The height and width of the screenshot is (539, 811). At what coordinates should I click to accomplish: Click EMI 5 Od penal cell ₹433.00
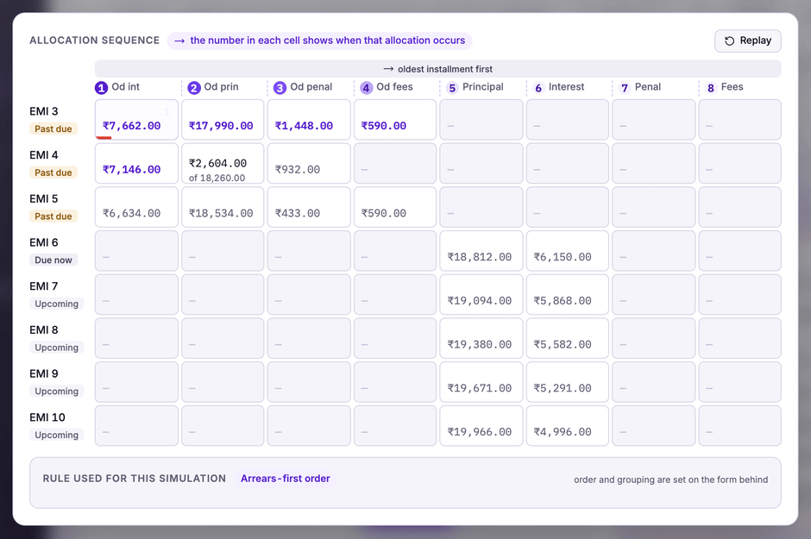pos(309,207)
